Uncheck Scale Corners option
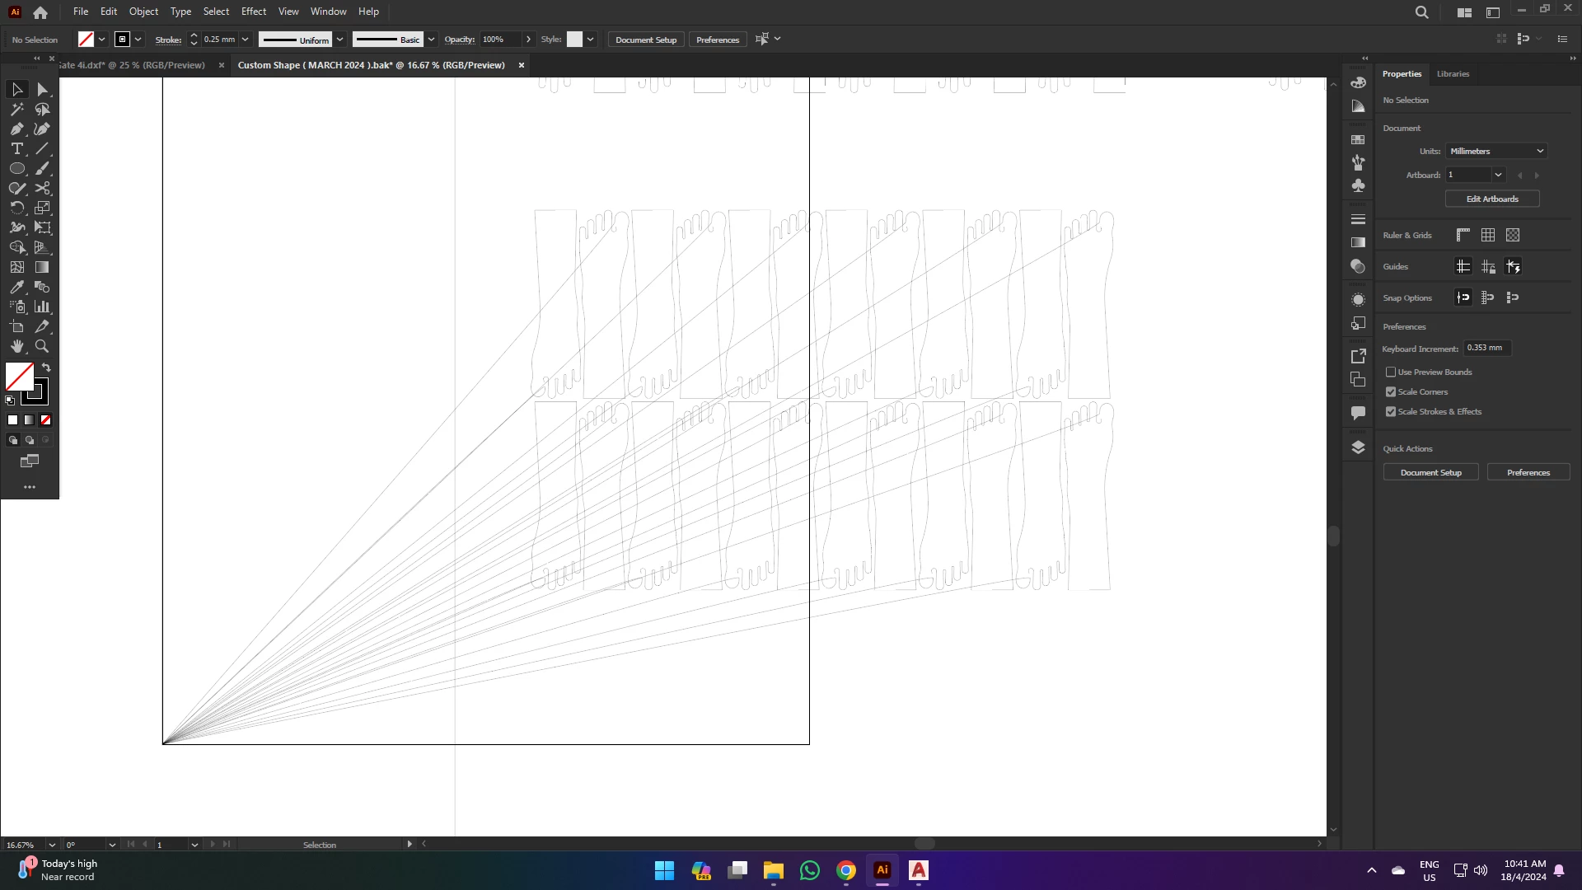Image resolution: width=1582 pixels, height=890 pixels. (1391, 392)
